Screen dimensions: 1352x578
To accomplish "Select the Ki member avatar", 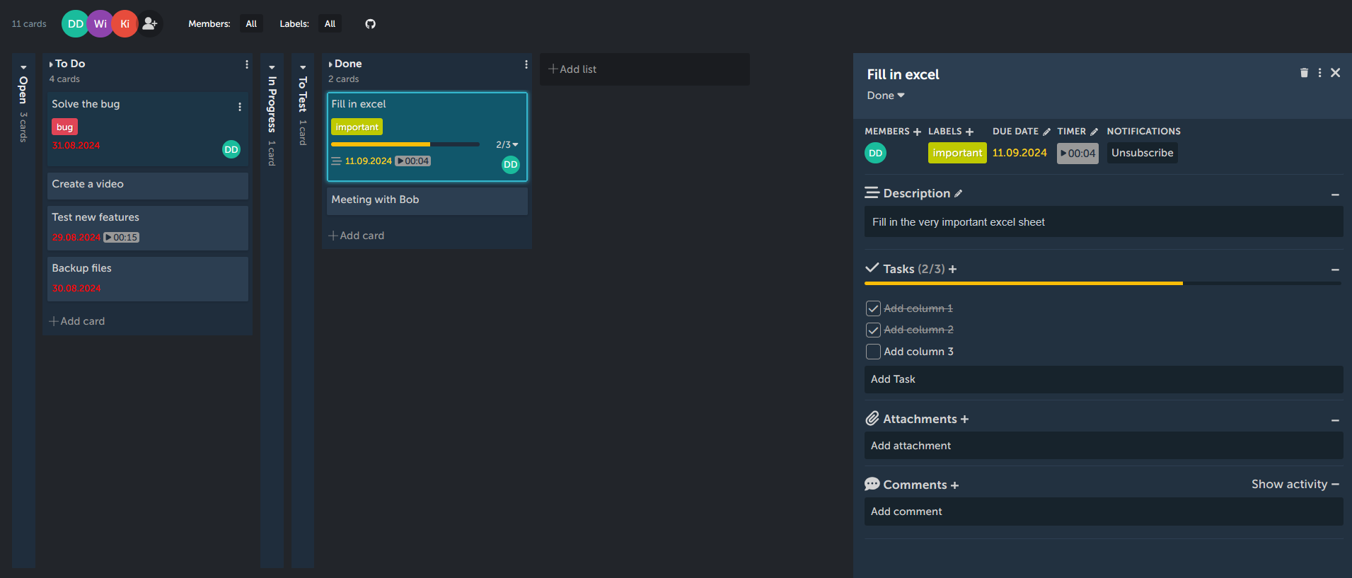I will tap(125, 24).
